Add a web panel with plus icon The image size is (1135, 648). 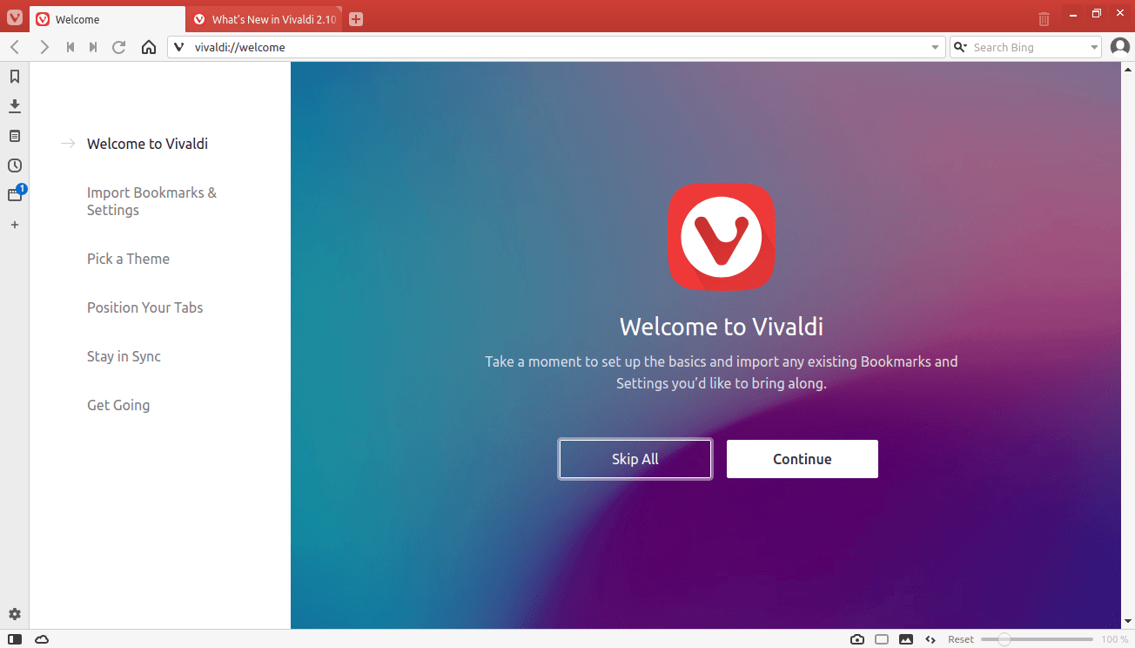15,225
